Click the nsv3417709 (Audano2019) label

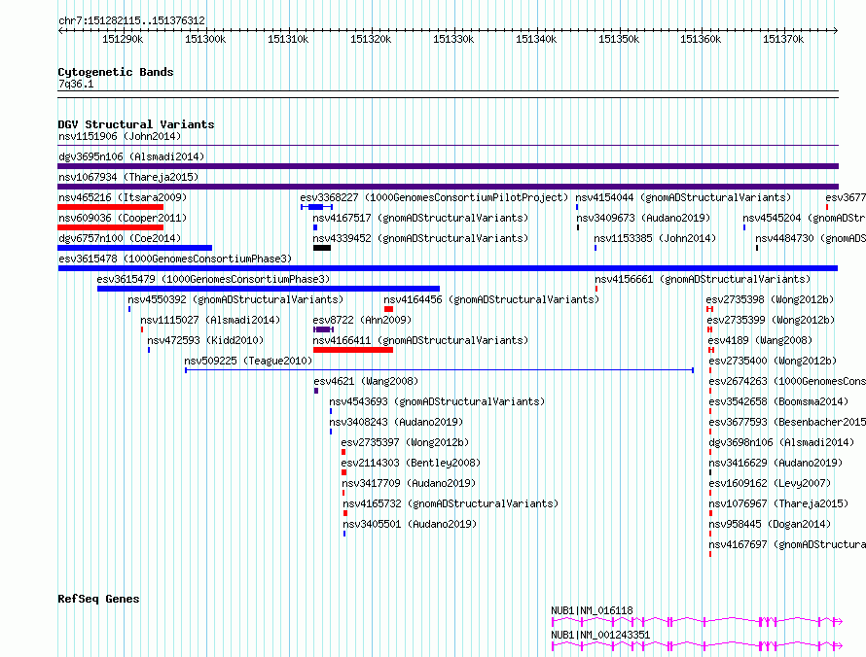click(x=409, y=483)
